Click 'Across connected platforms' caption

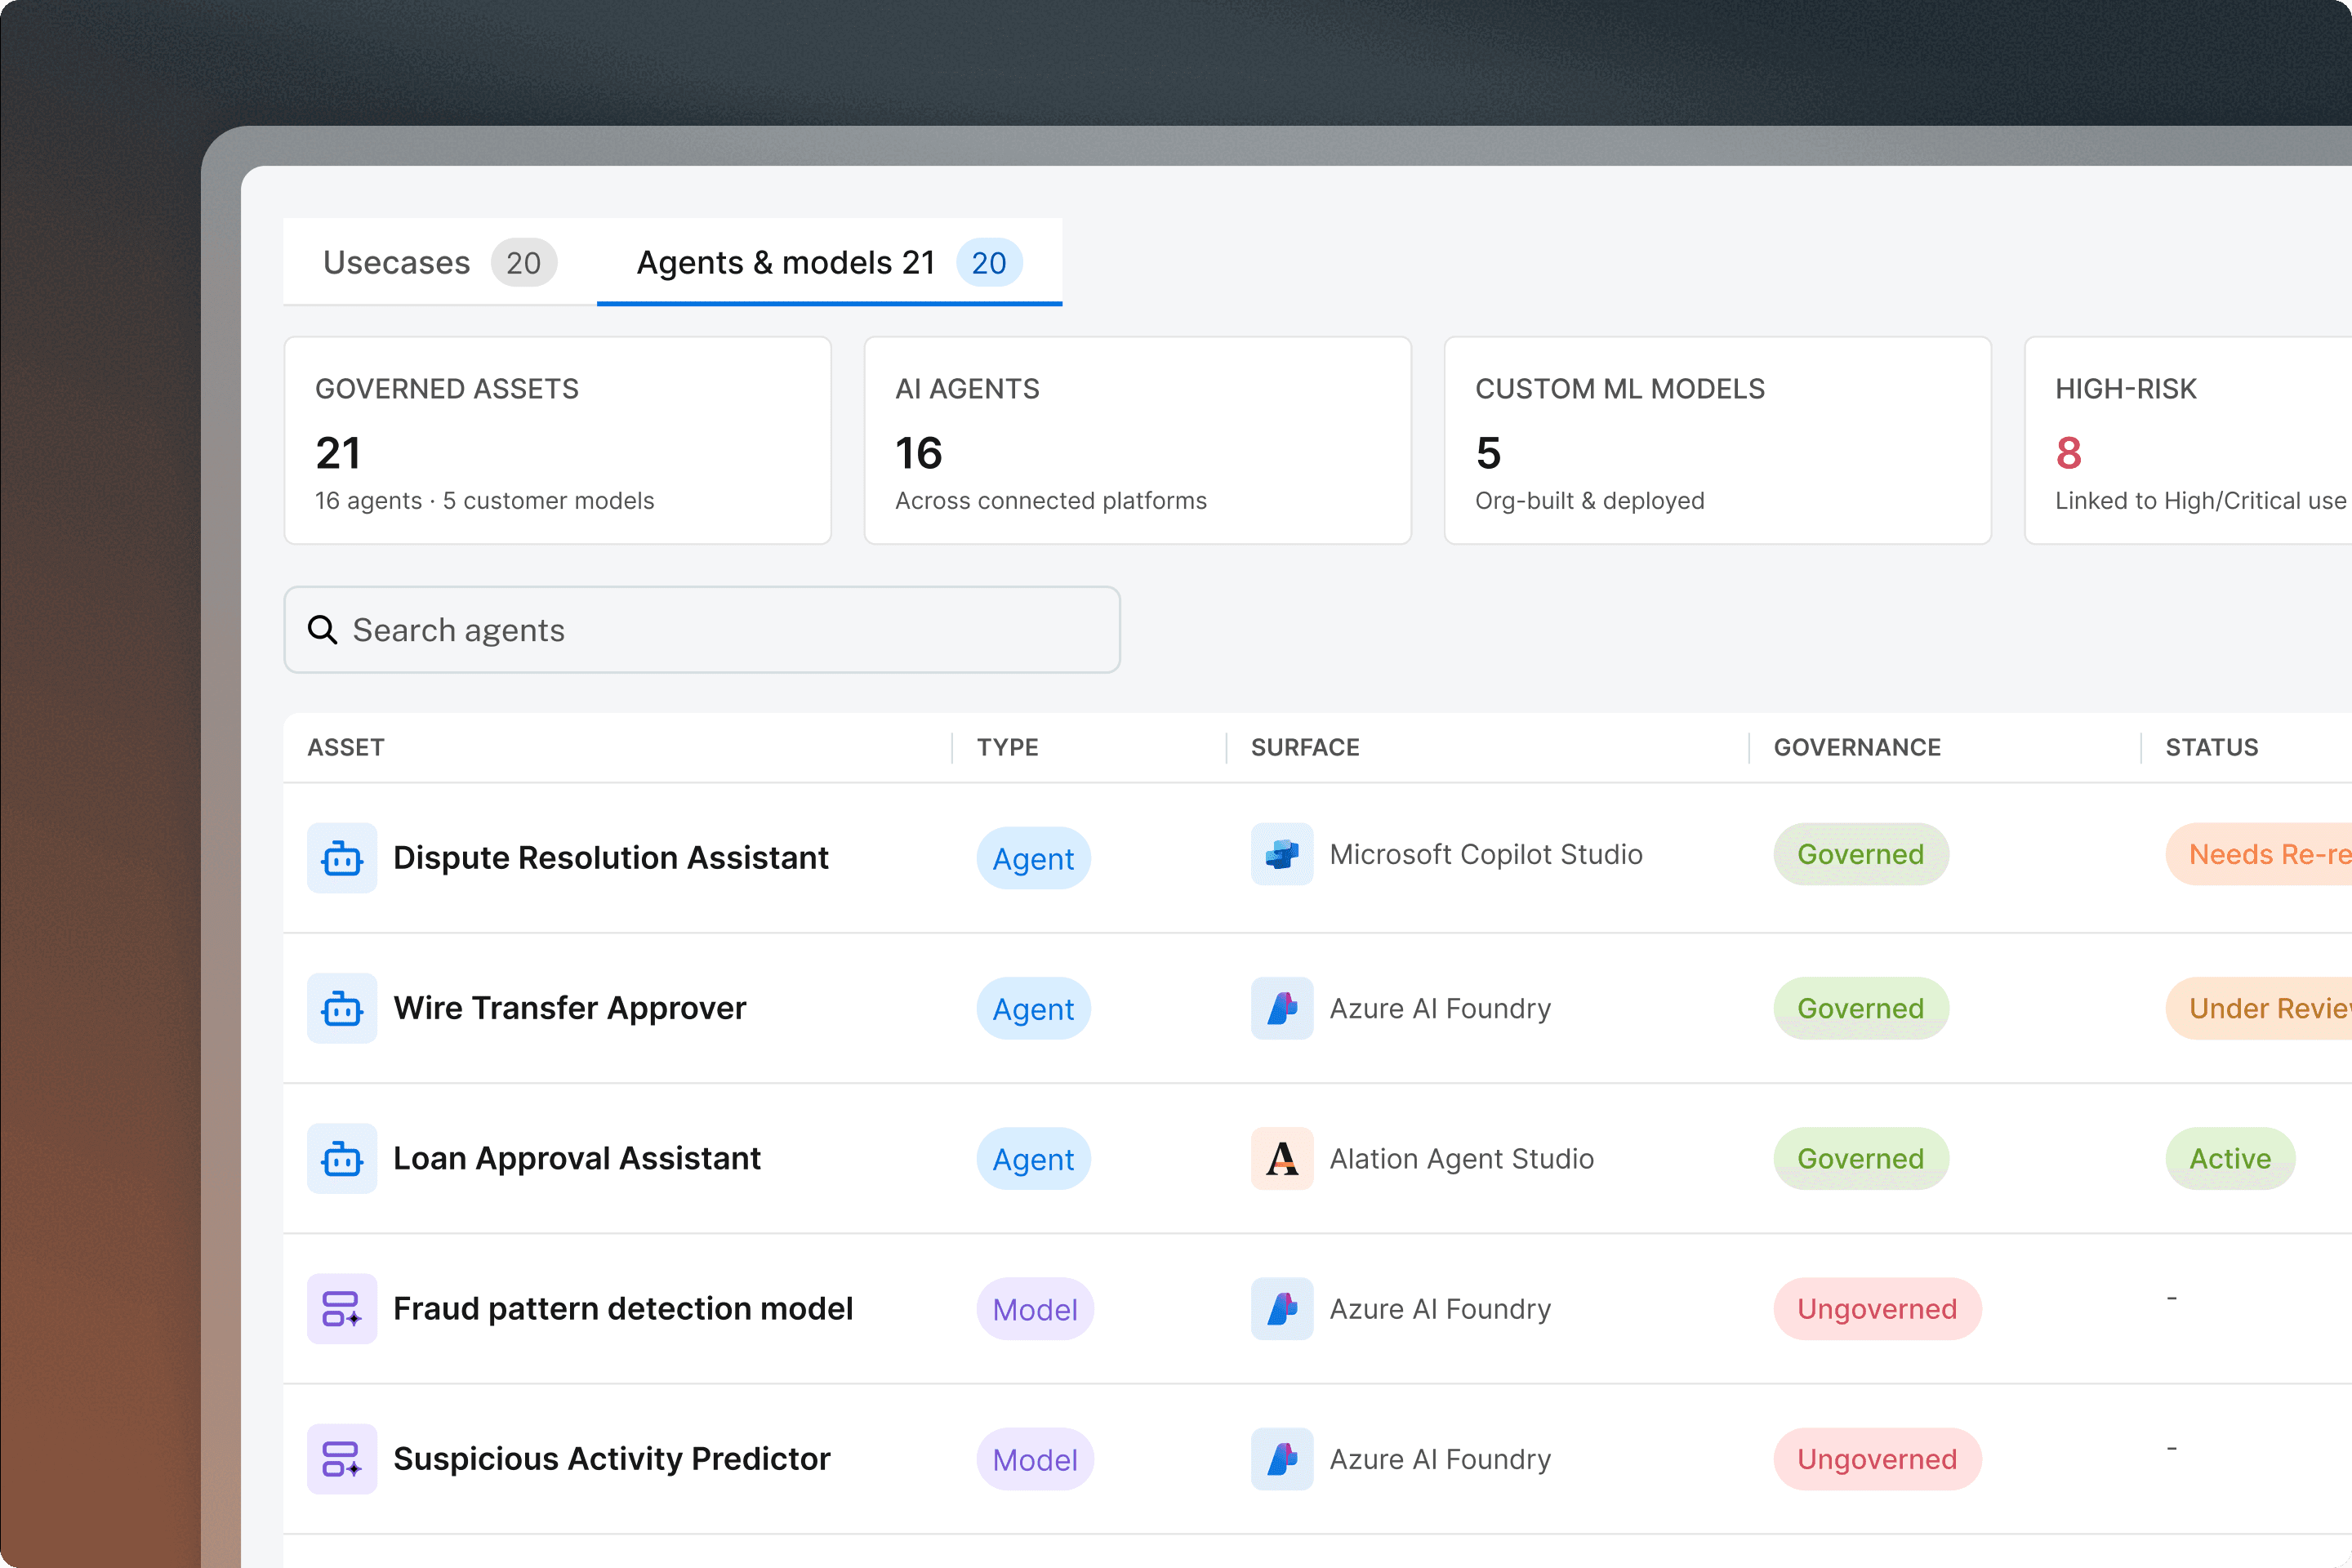[1051, 500]
